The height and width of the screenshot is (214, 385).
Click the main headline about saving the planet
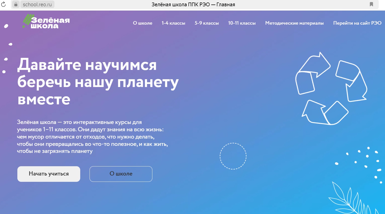coord(98,82)
